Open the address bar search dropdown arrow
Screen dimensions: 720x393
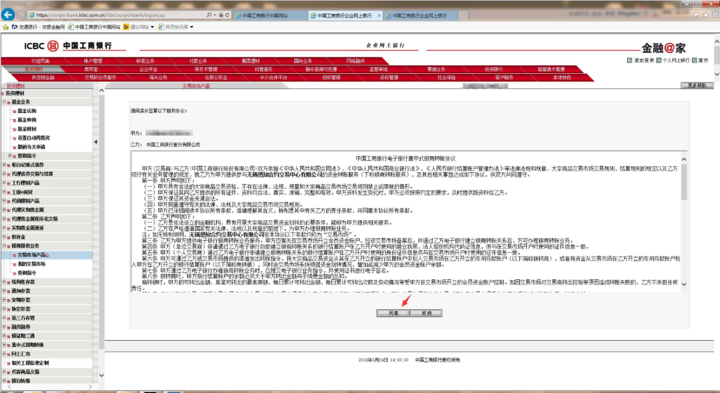click(x=215, y=15)
